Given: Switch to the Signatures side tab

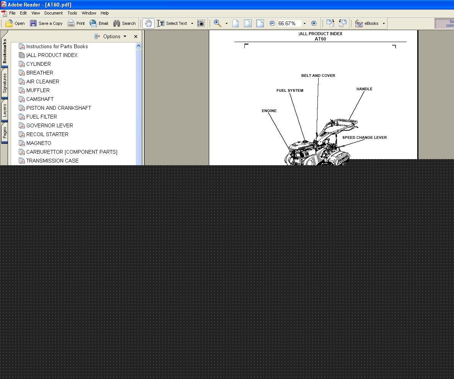Looking at the screenshot, I should pyautogui.click(x=5, y=83).
